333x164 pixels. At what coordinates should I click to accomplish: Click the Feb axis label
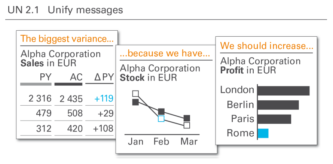click(161, 142)
